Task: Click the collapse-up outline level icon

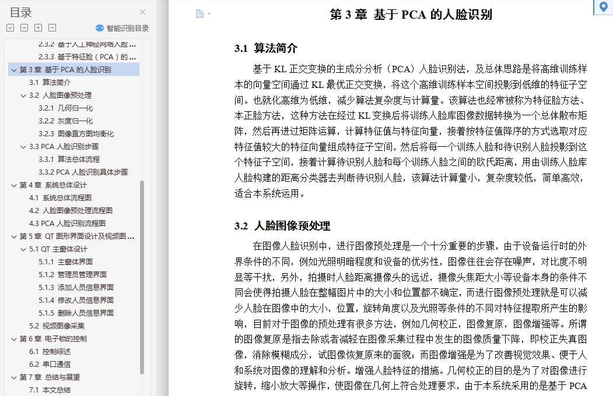Action: click(24, 28)
